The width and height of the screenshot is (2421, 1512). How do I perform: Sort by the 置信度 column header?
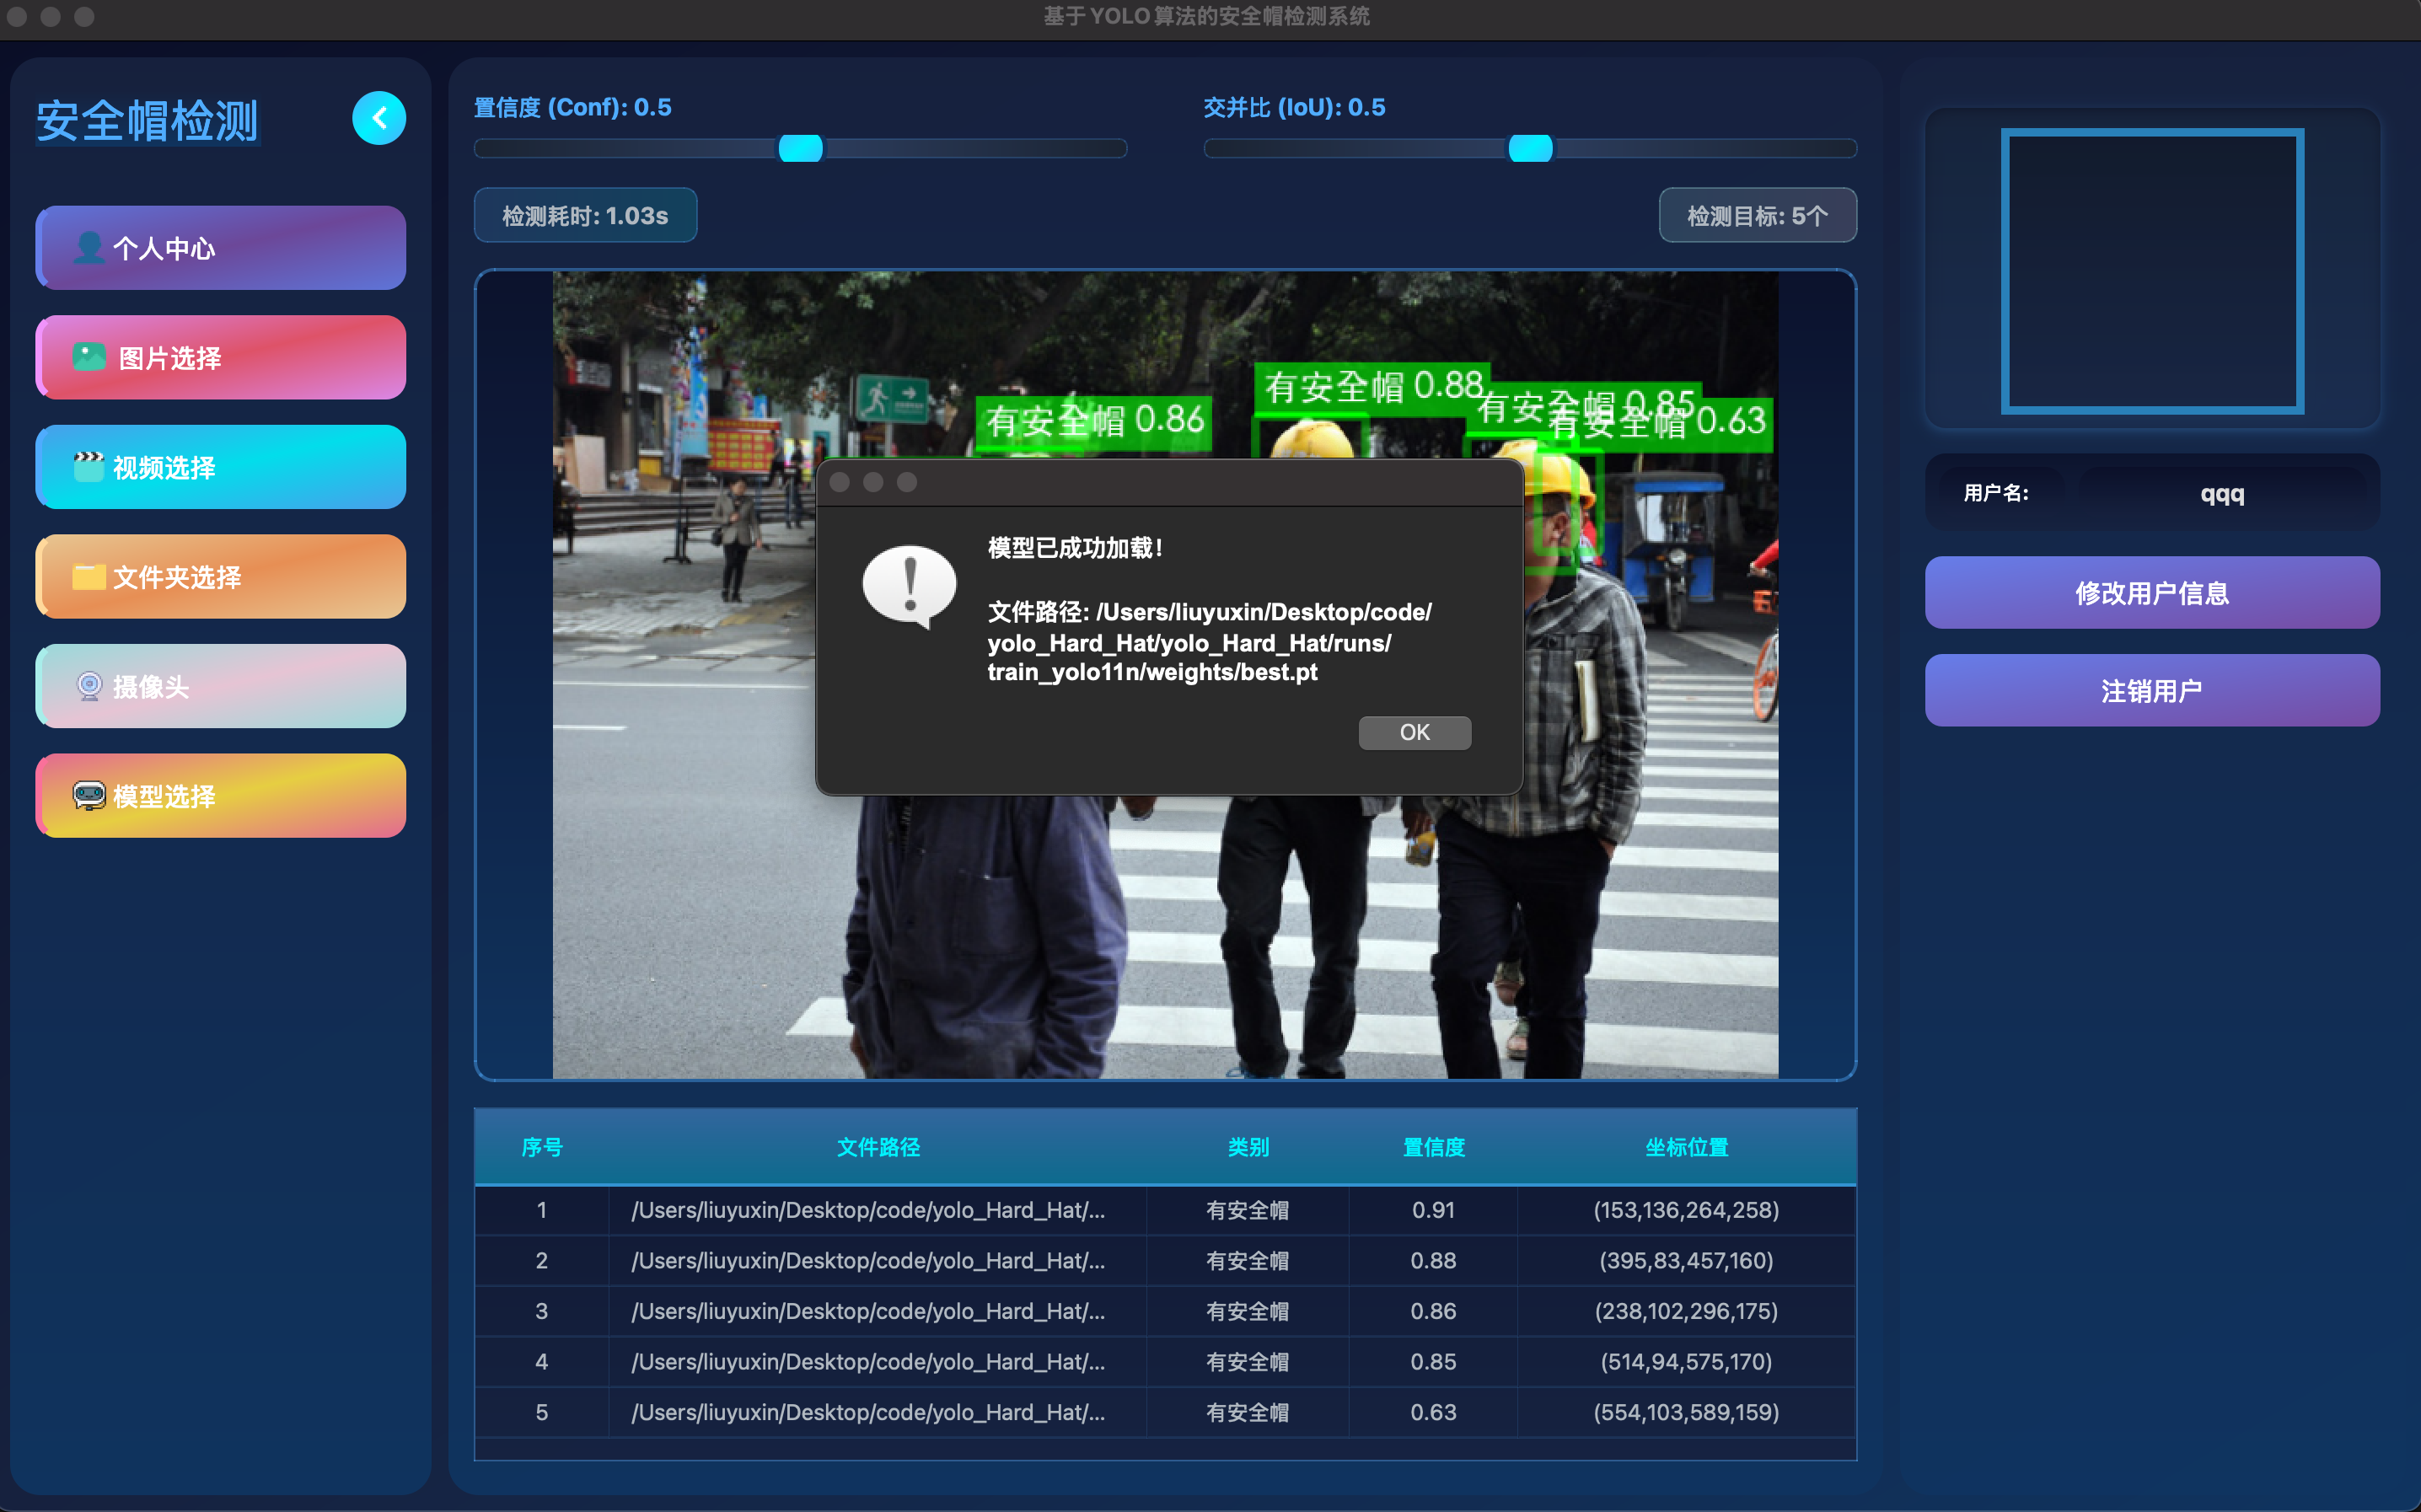1433,1147
